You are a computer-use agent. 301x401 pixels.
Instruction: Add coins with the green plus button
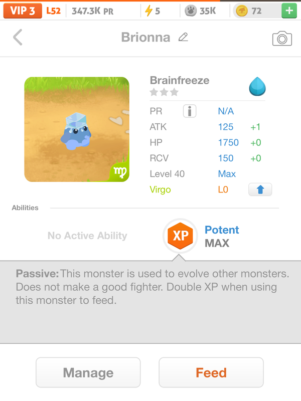coord(288,11)
